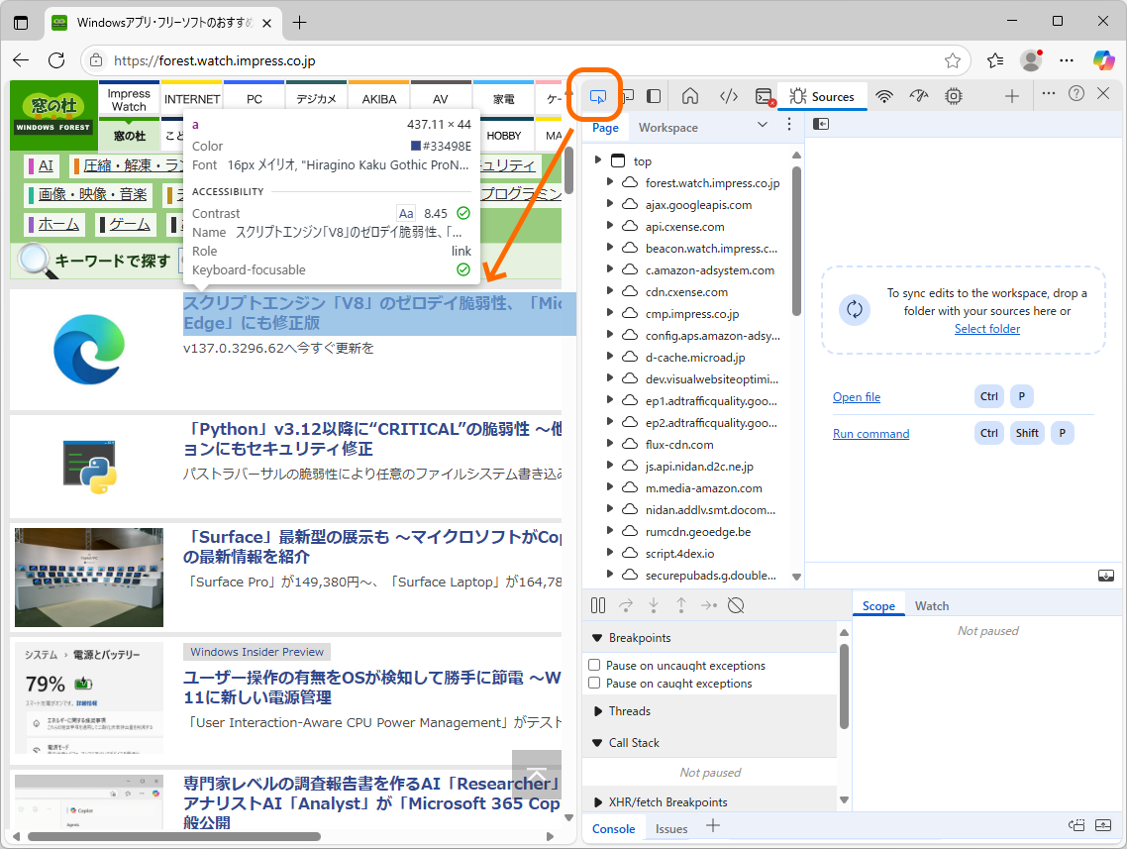
Task: Click the back-to-top button on the webpage
Action: click(536, 775)
